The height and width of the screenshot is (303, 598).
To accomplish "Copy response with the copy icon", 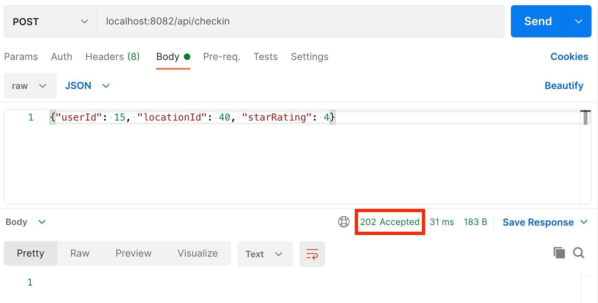I will 559,253.
